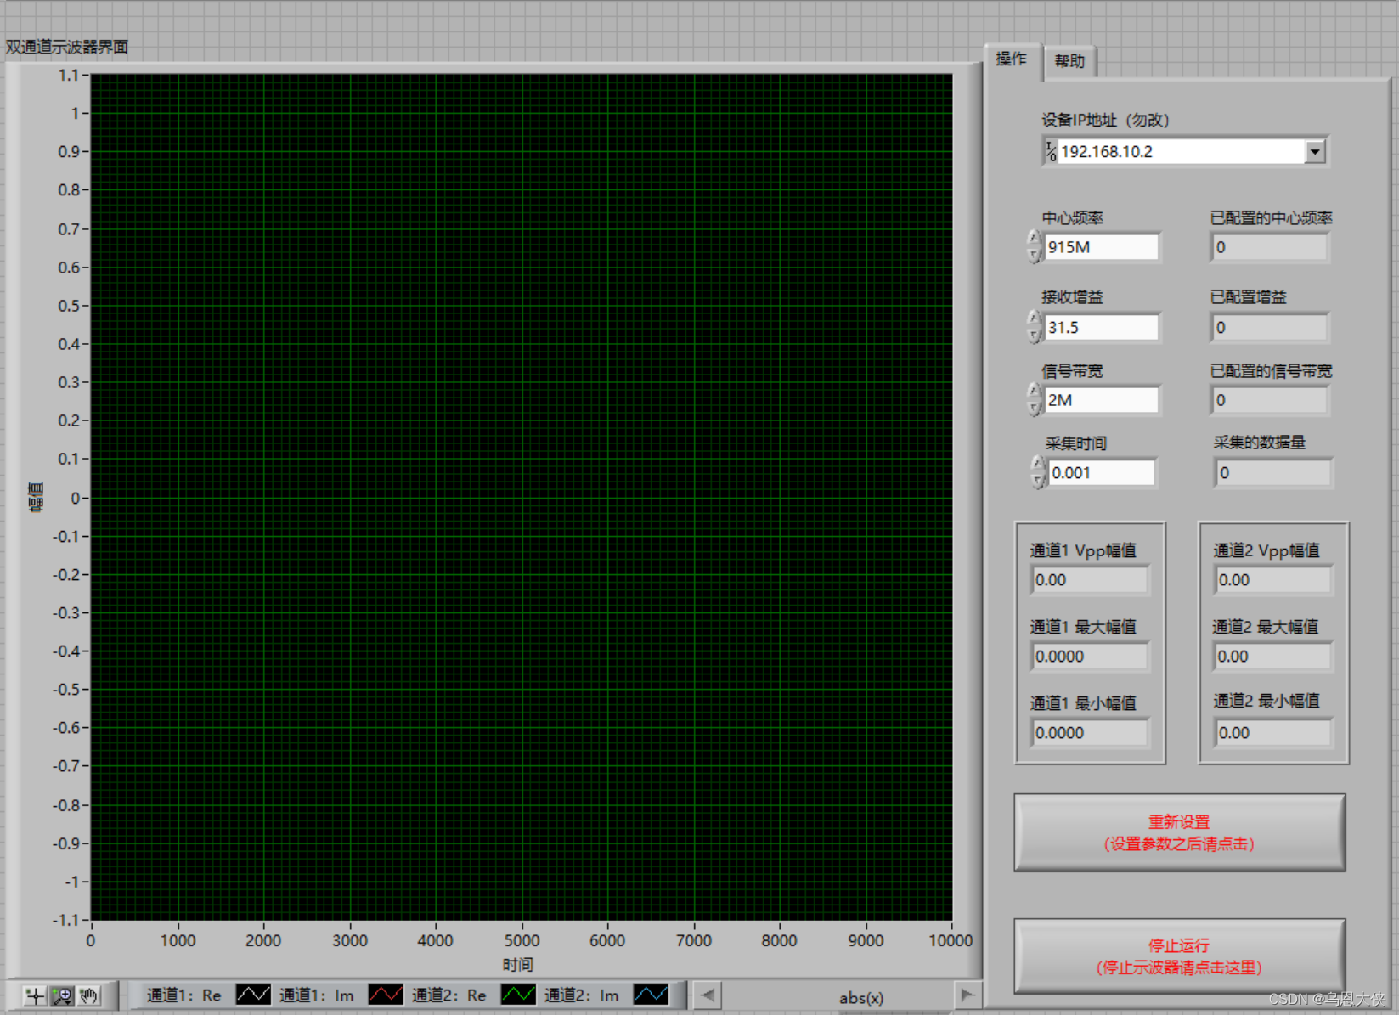Click the 通道2: Re green waveform legend icon
Viewport: 1399px width, 1015px height.
click(519, 995)
